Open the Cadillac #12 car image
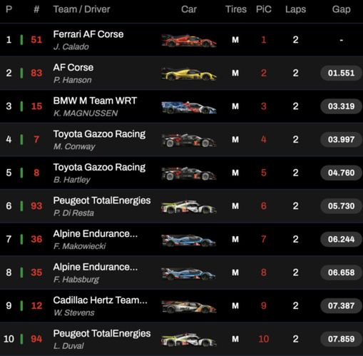 (189, 307)
